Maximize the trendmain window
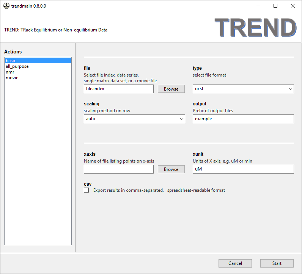 [275, 6]
